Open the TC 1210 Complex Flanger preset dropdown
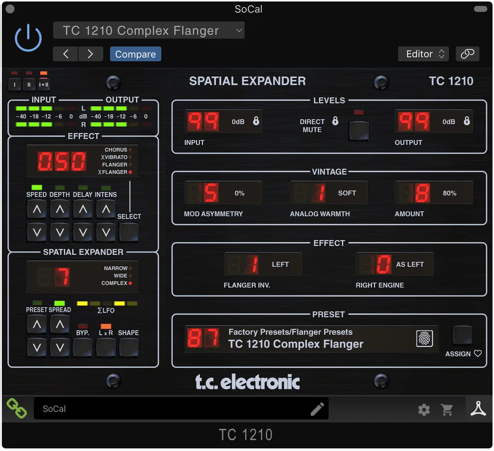The width and height of the screenshot is (494, 451). coord(149,30)
